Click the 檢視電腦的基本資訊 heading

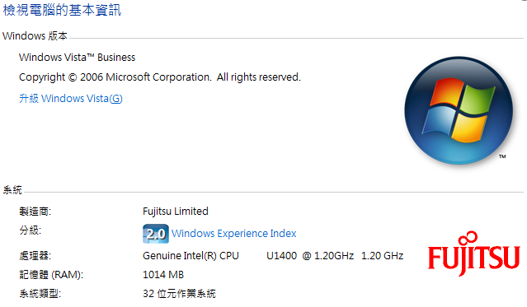click(x=62, y=10)
